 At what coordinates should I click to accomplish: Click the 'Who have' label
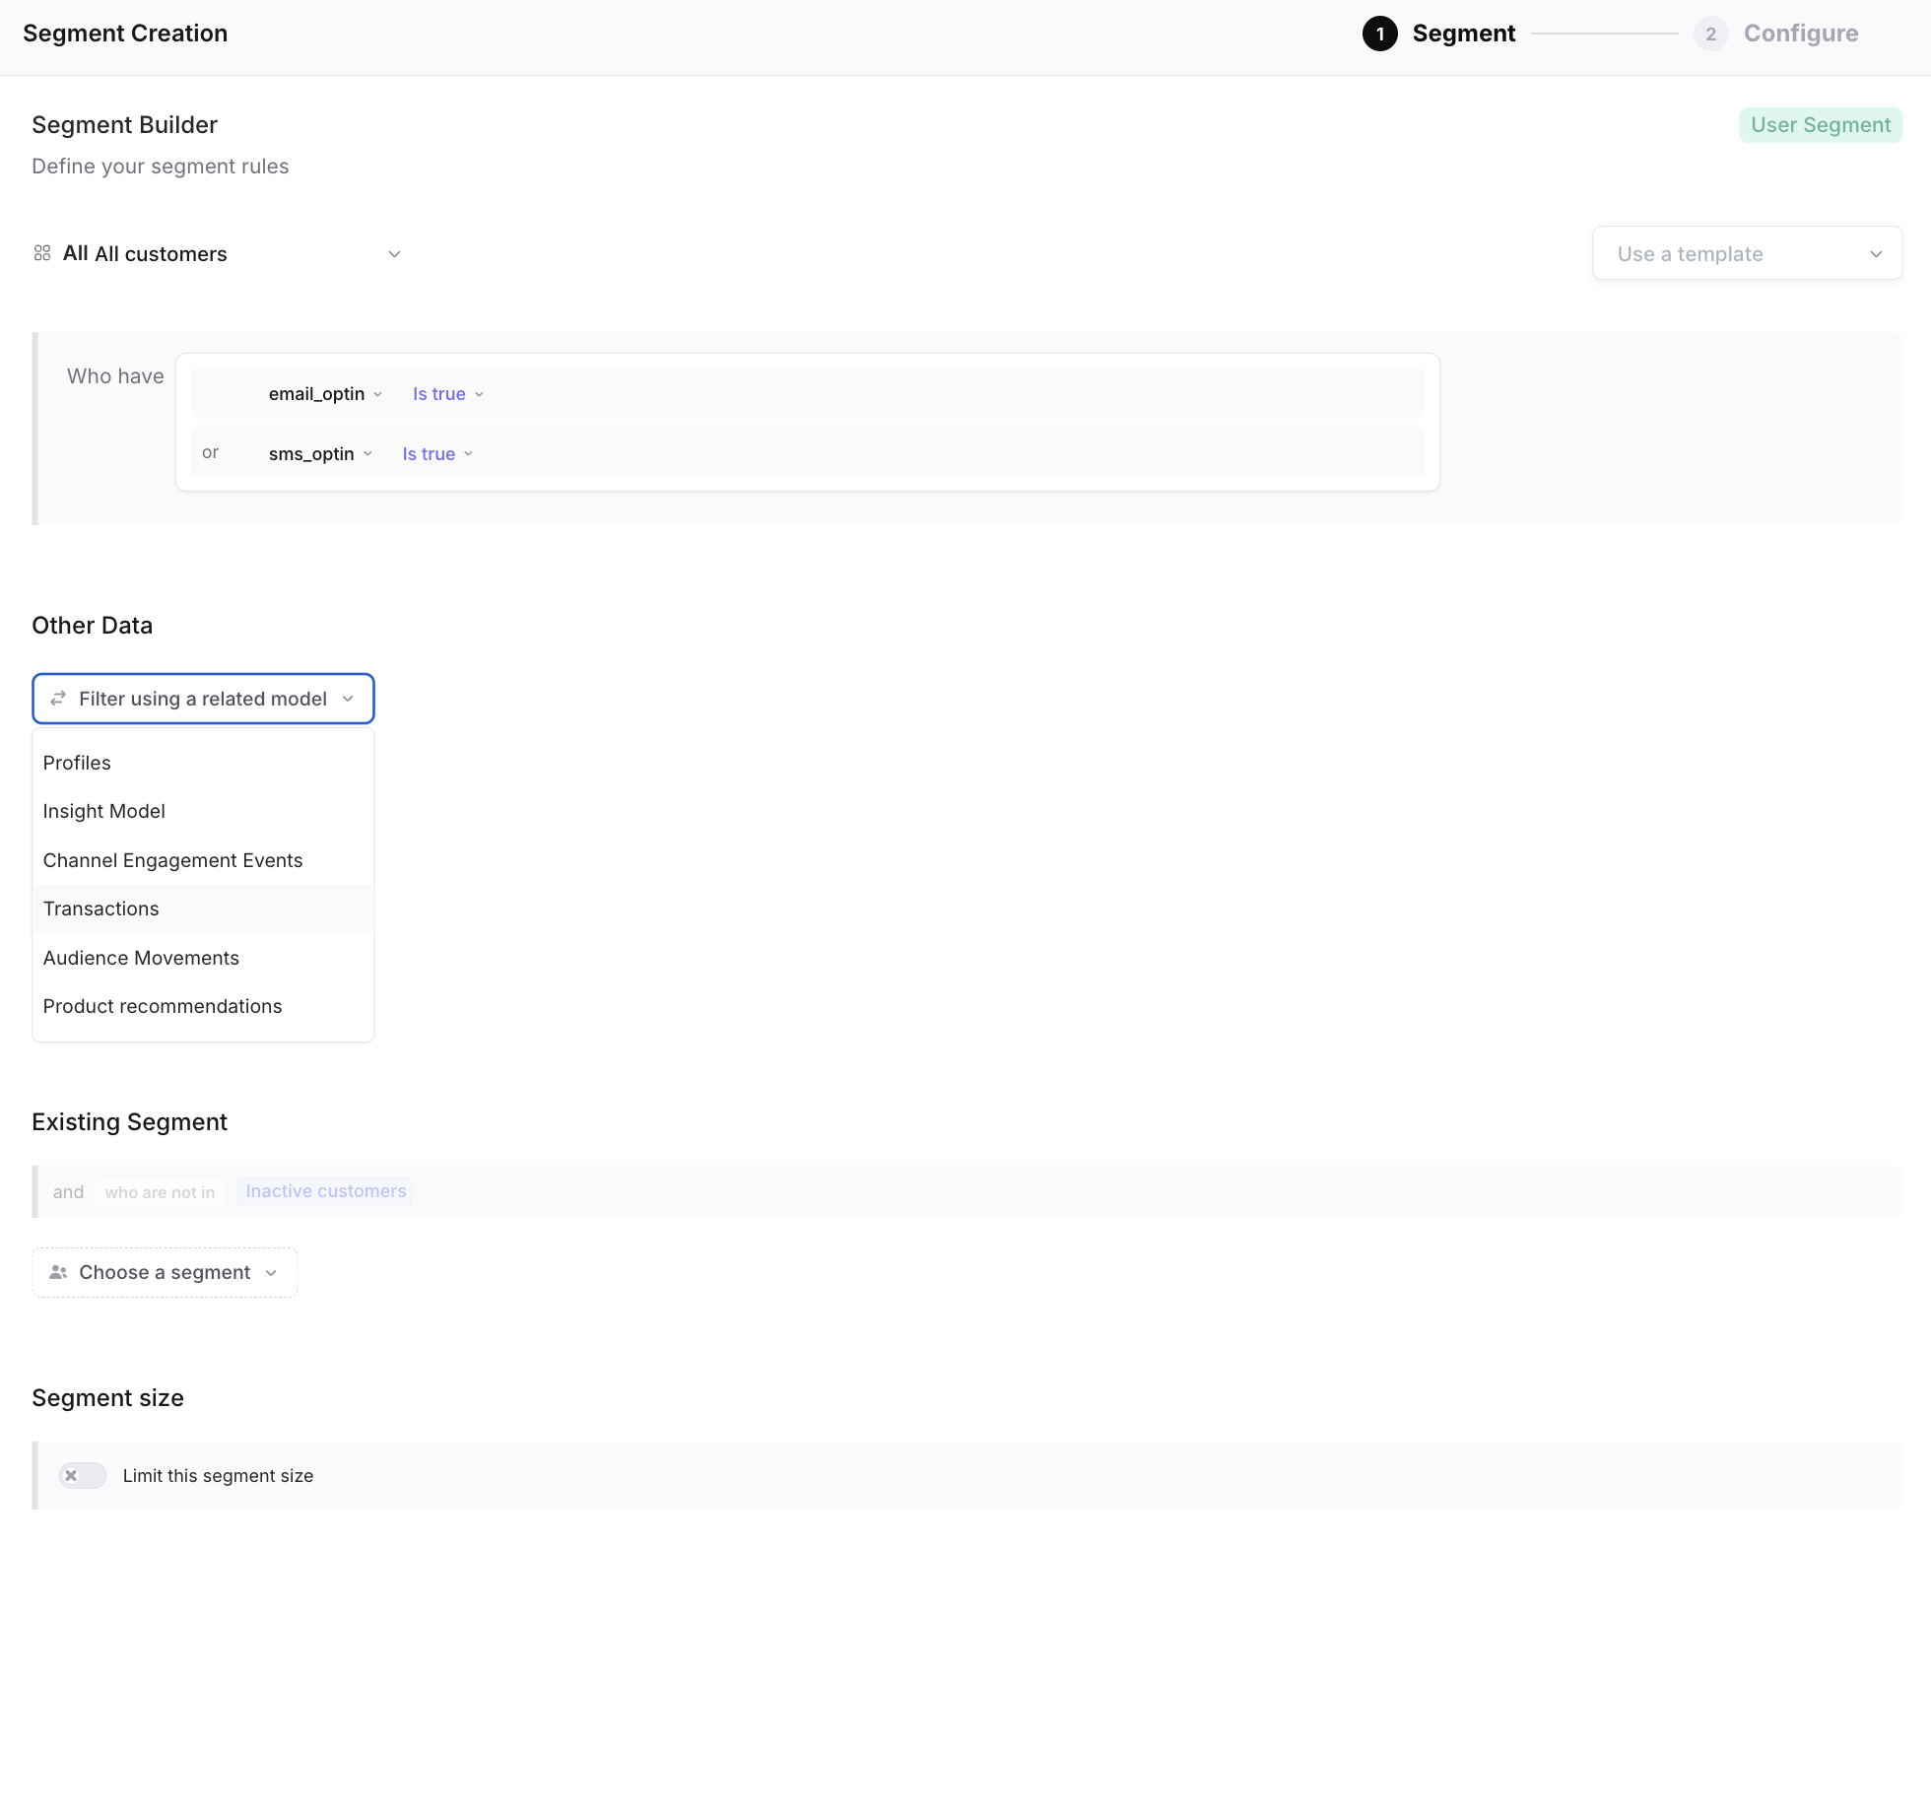115,376
